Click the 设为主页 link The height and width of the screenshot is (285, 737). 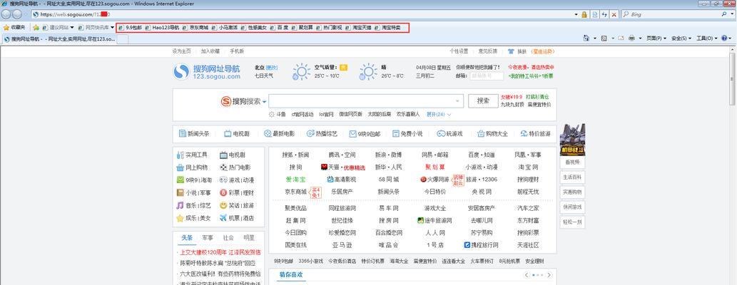(x=181, y=51)
